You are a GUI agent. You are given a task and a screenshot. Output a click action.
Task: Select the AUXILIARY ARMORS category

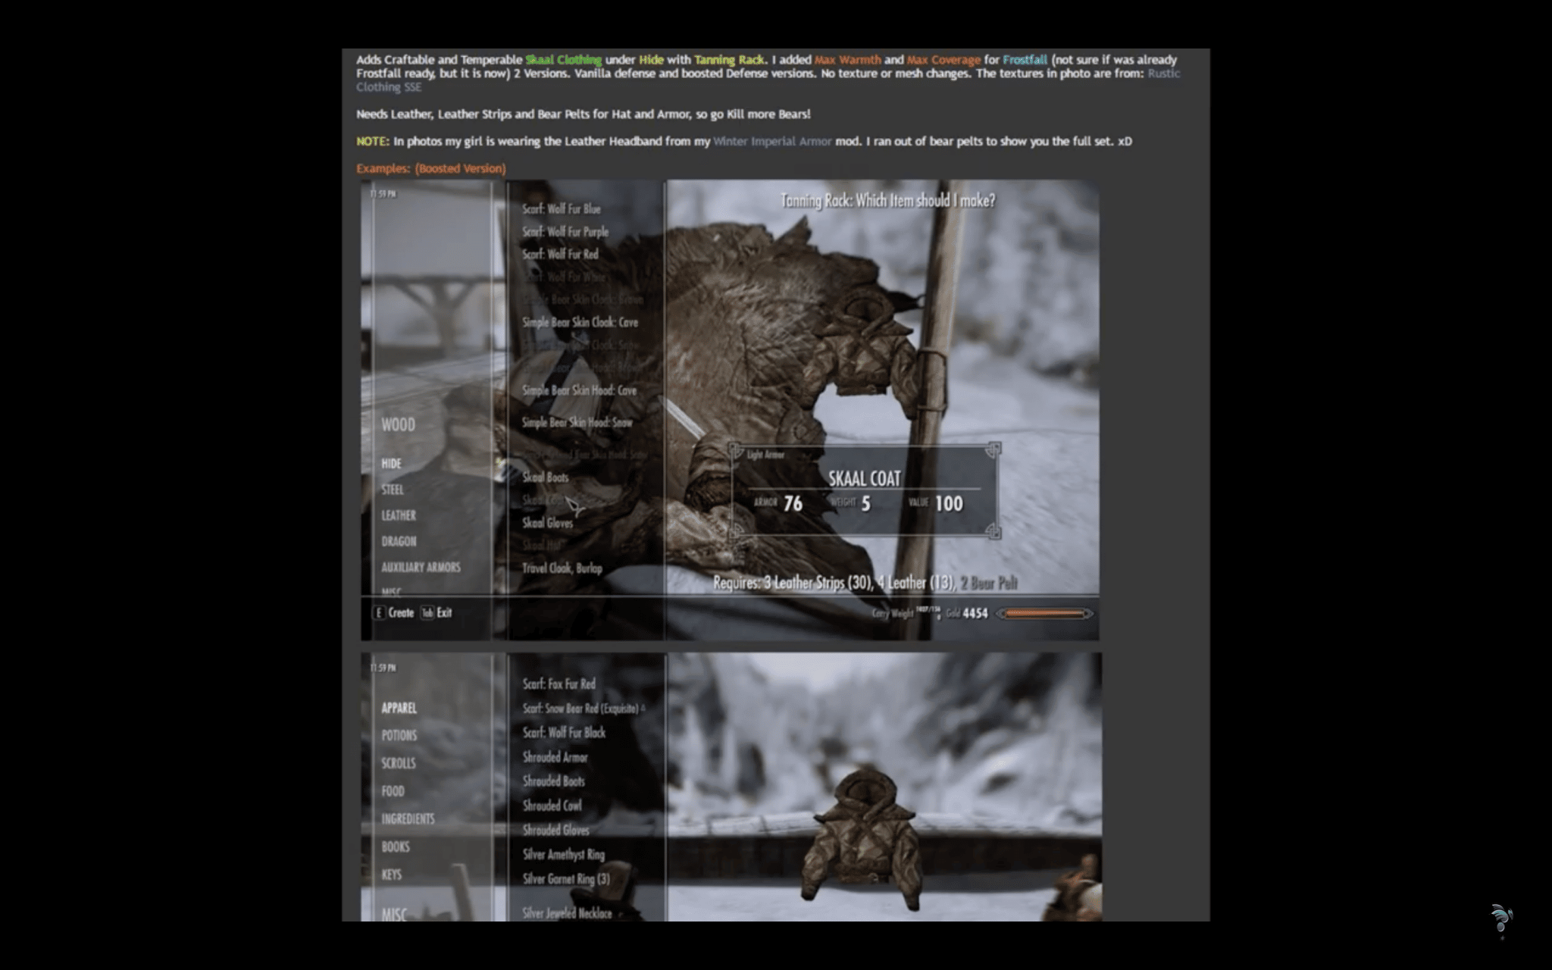point(421,567)
